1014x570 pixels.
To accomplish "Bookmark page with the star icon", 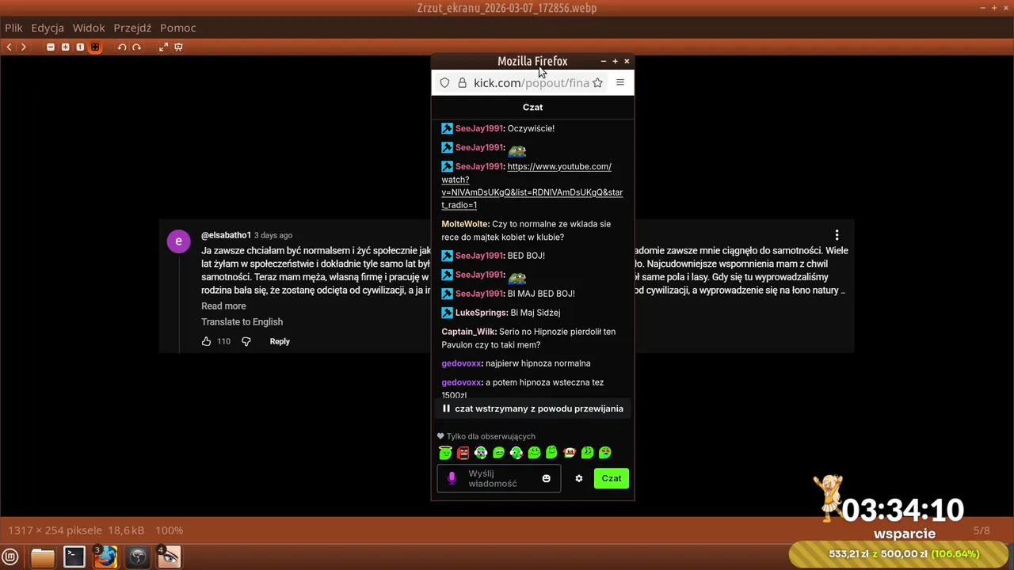I will [598, 83].
